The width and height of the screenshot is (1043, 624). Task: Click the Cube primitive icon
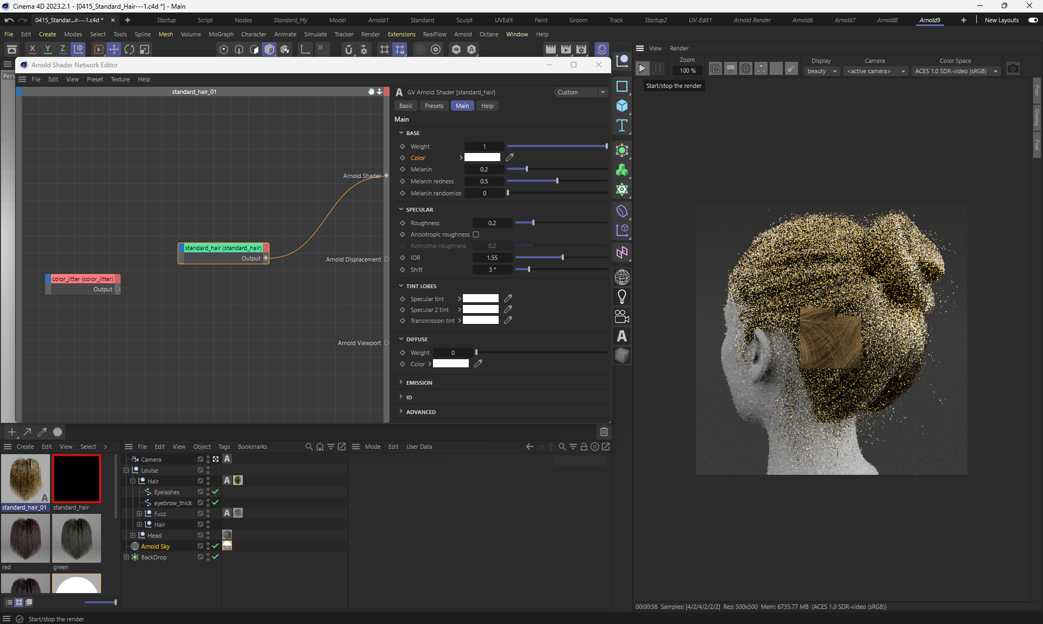(x=622, y=106)
